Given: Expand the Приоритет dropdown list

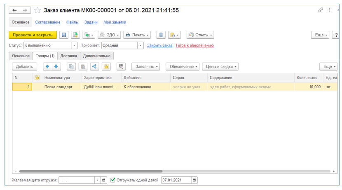Looking at the screenshot, I should (140, 45).
